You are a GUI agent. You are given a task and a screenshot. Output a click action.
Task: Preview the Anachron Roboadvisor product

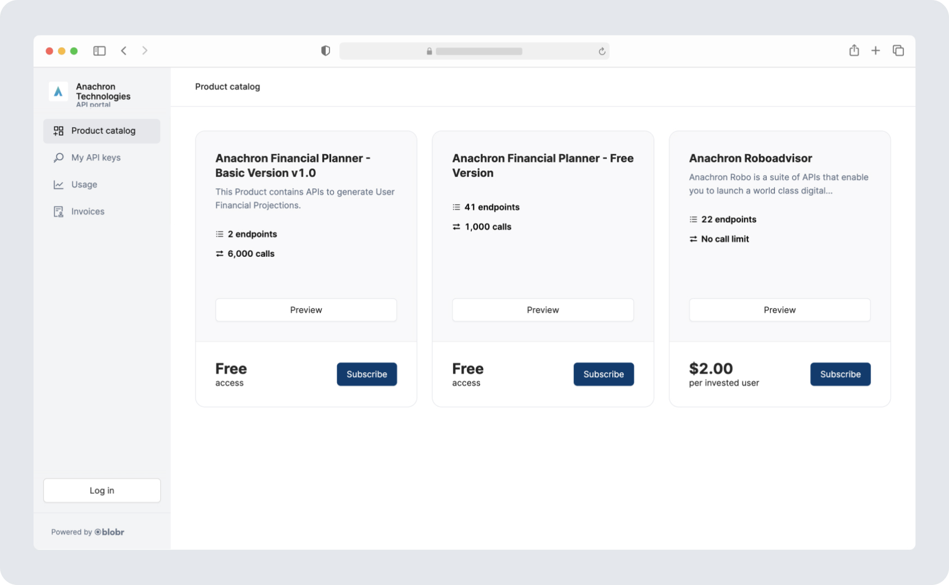(x=779, y=310)
